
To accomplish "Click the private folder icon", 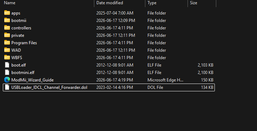I will tap(7, 35).
